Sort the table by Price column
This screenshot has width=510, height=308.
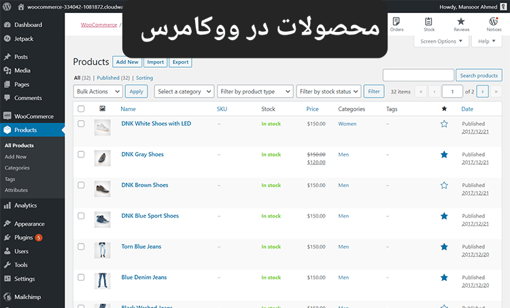coord(312,109)
